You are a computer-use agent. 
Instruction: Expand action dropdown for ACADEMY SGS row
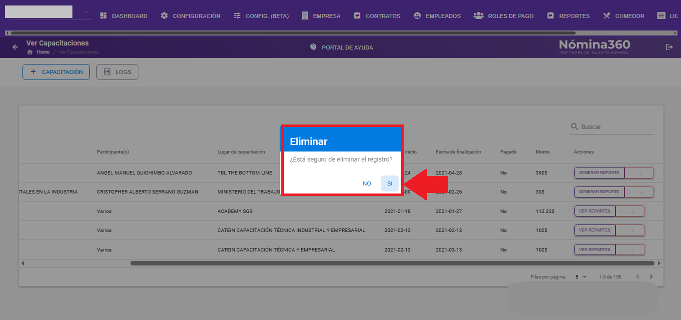(631, 211)
